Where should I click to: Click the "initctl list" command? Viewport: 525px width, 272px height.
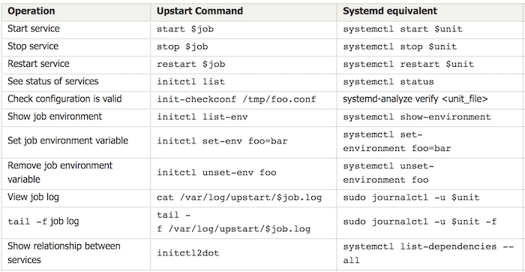(190, 81)
